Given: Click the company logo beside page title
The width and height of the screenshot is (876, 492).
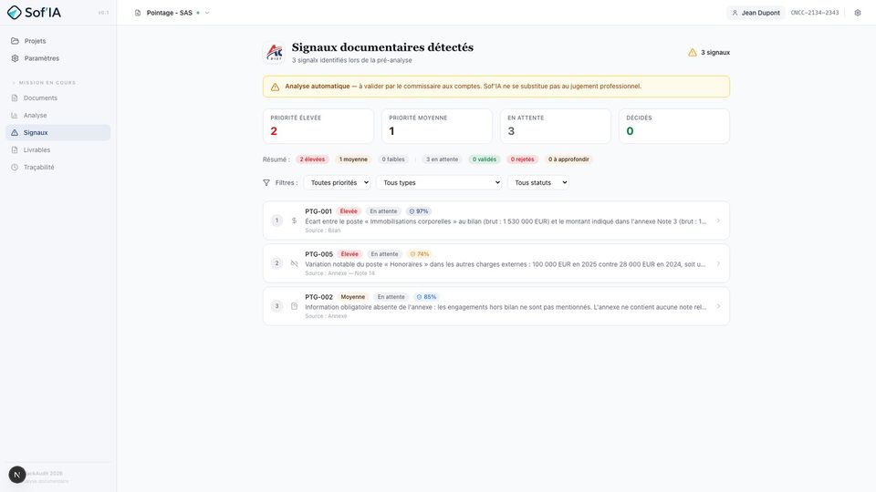Looking at the screenshot, I should (x=275, y=53).
